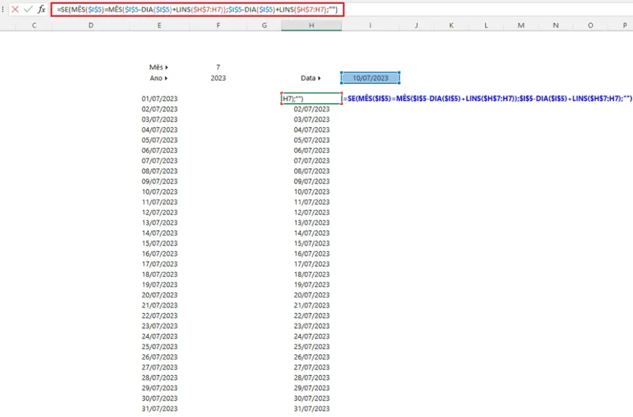
Task: Select 08/07/2023 in column E
Action: pyautogui.click(x=160, y=171)
